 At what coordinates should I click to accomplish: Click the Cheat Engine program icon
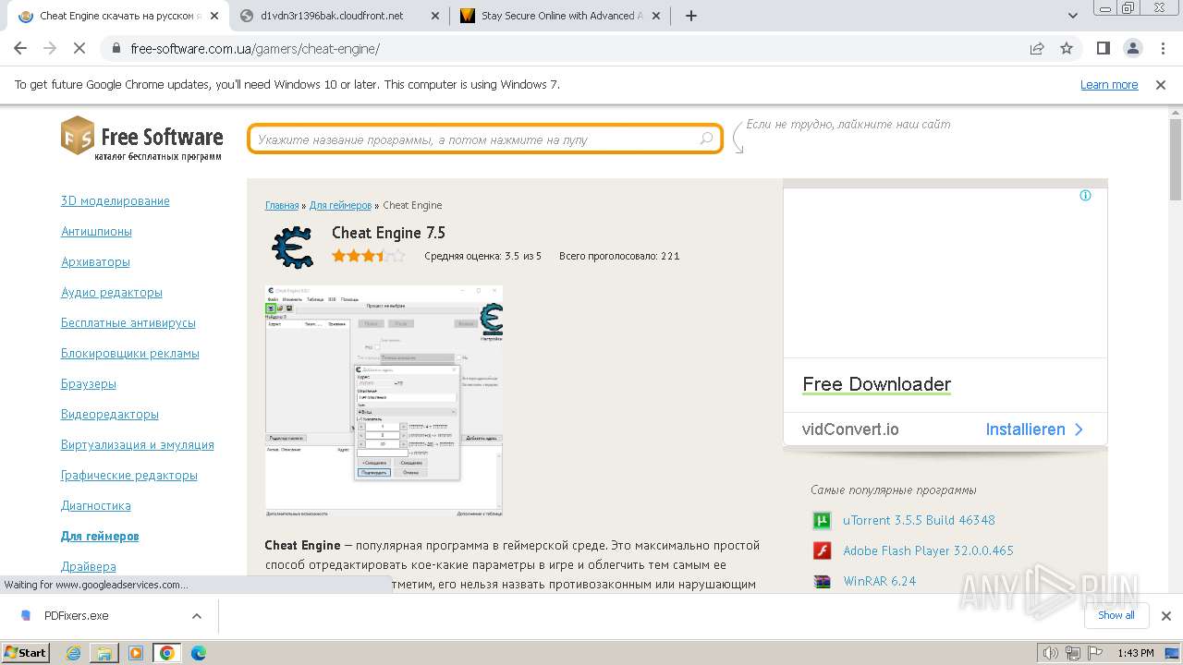(x=292, y=247)
